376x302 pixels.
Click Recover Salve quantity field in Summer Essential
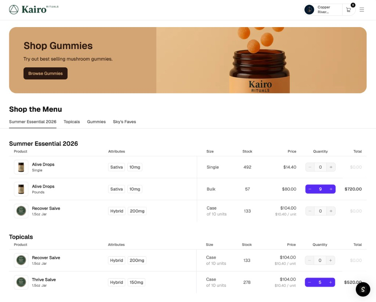pos(320,211)
